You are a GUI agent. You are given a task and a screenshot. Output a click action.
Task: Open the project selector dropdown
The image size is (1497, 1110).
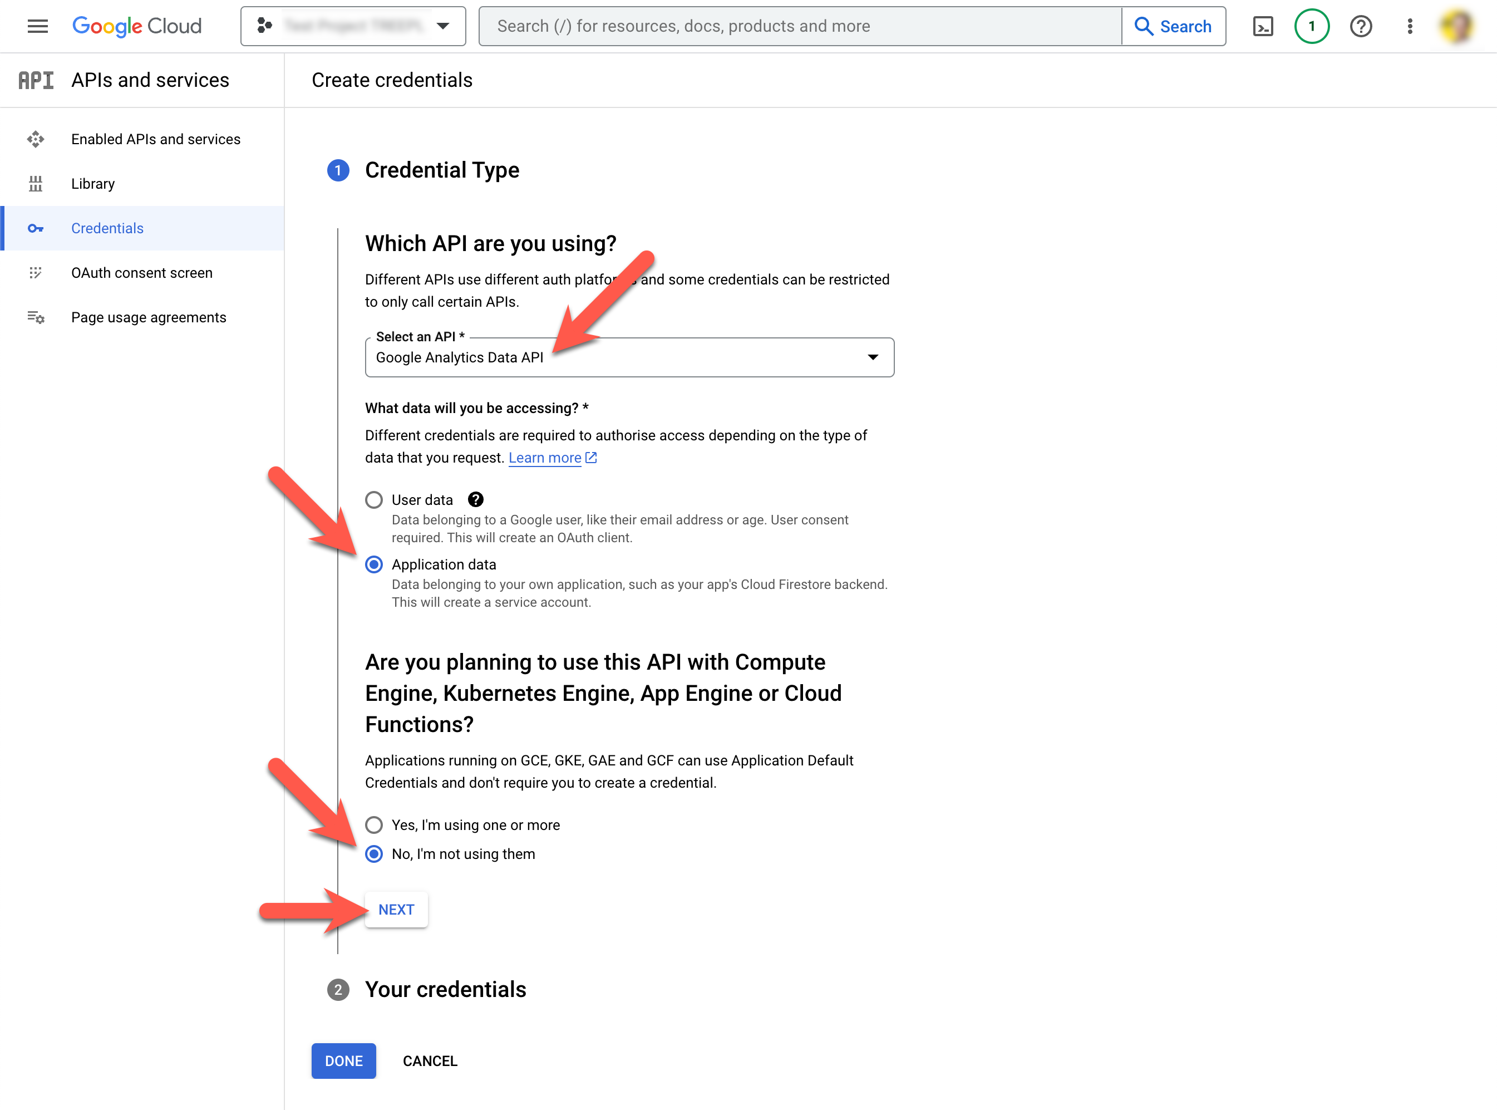point(353,26)
